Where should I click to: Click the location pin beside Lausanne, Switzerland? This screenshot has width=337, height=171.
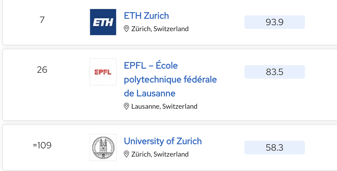pyautogui.click(x=126, y=106)
